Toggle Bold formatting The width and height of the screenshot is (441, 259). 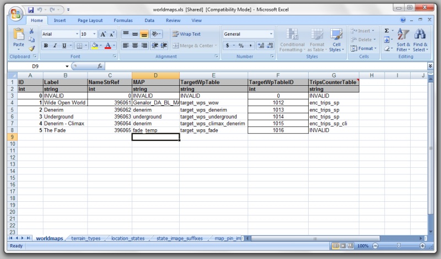[46, 46]
